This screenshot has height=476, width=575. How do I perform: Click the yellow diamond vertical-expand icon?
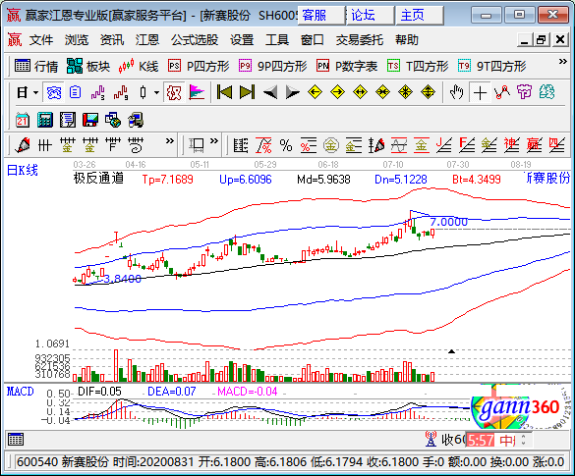click(x=428, y=92)
